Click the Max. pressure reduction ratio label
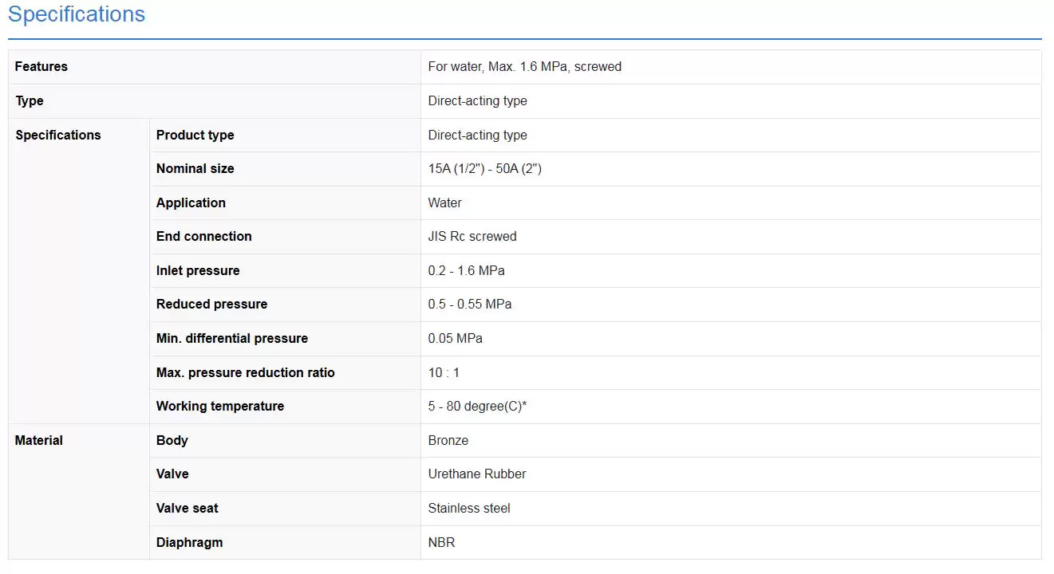The height and width of the screenshot is (574, 1054). [x=246, y=373]
